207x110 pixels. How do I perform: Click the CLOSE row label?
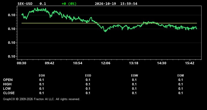pos(9,93)
